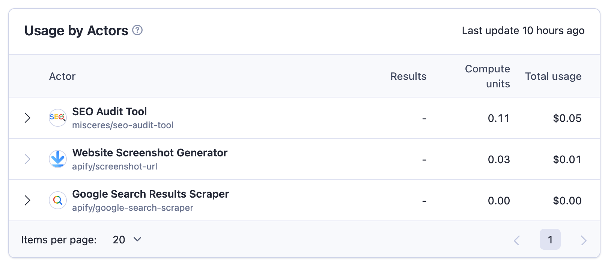Image resolution: width=608 pixels, height=264 pixels.
Task: Select page 1 in pagination
Action: point(550,240)
